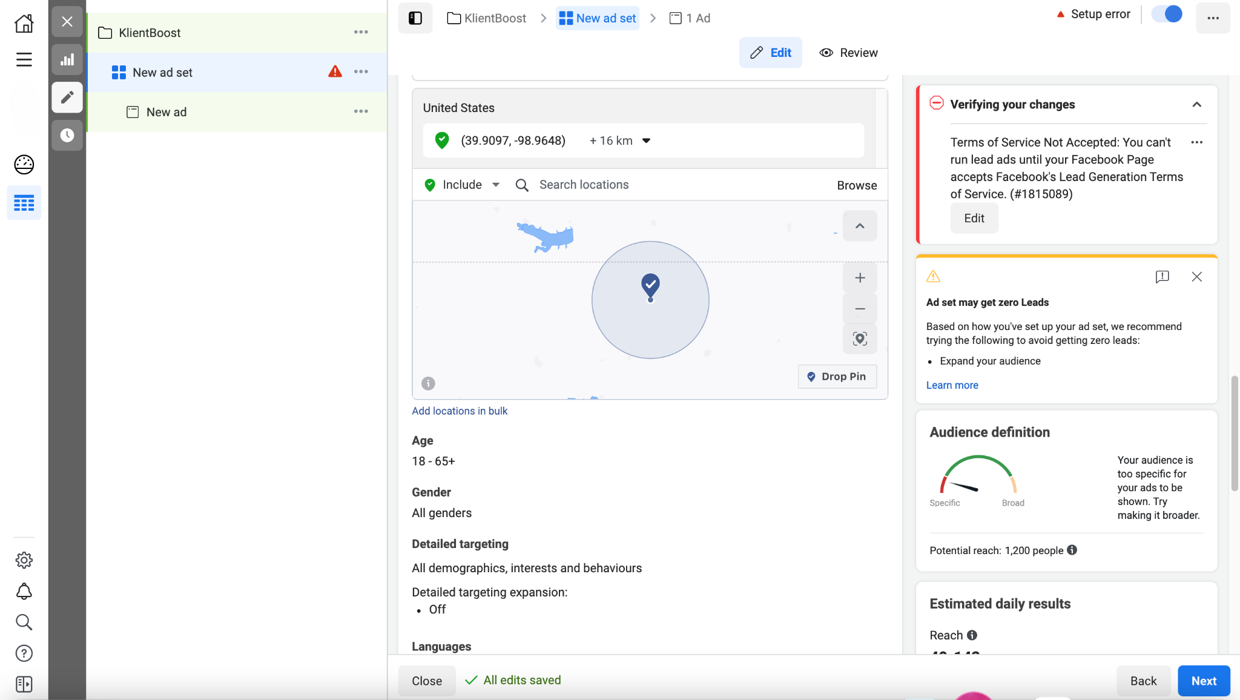Toggle the ad set on/off switch
This screenshot has width=1240, height=700.
coord(1167,14)
